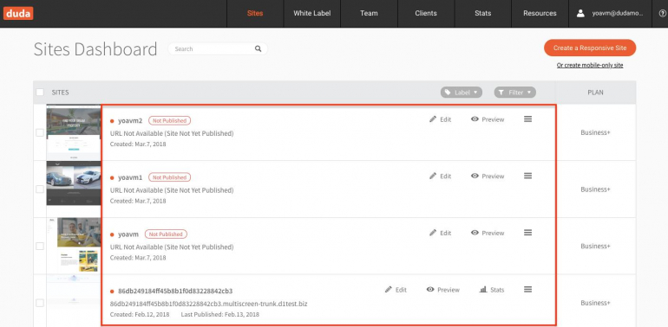Click Create a Responsive Site button

tap(590, 48)
